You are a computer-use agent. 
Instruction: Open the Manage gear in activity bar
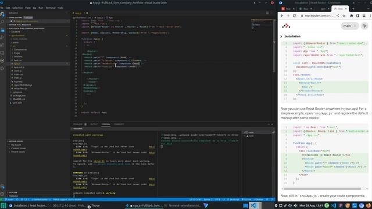[2, 194]
